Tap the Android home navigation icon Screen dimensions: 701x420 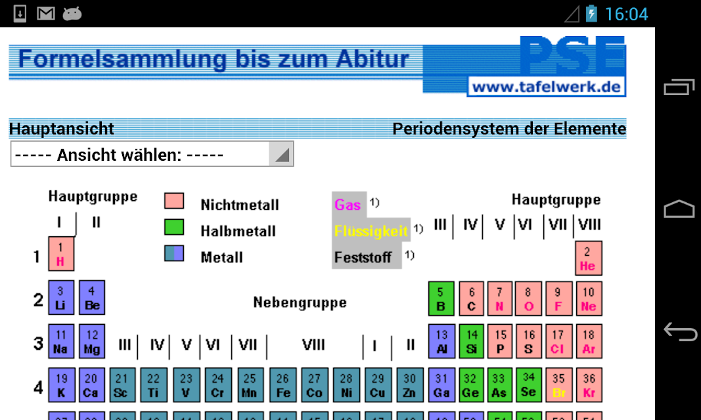coord(679,209)
